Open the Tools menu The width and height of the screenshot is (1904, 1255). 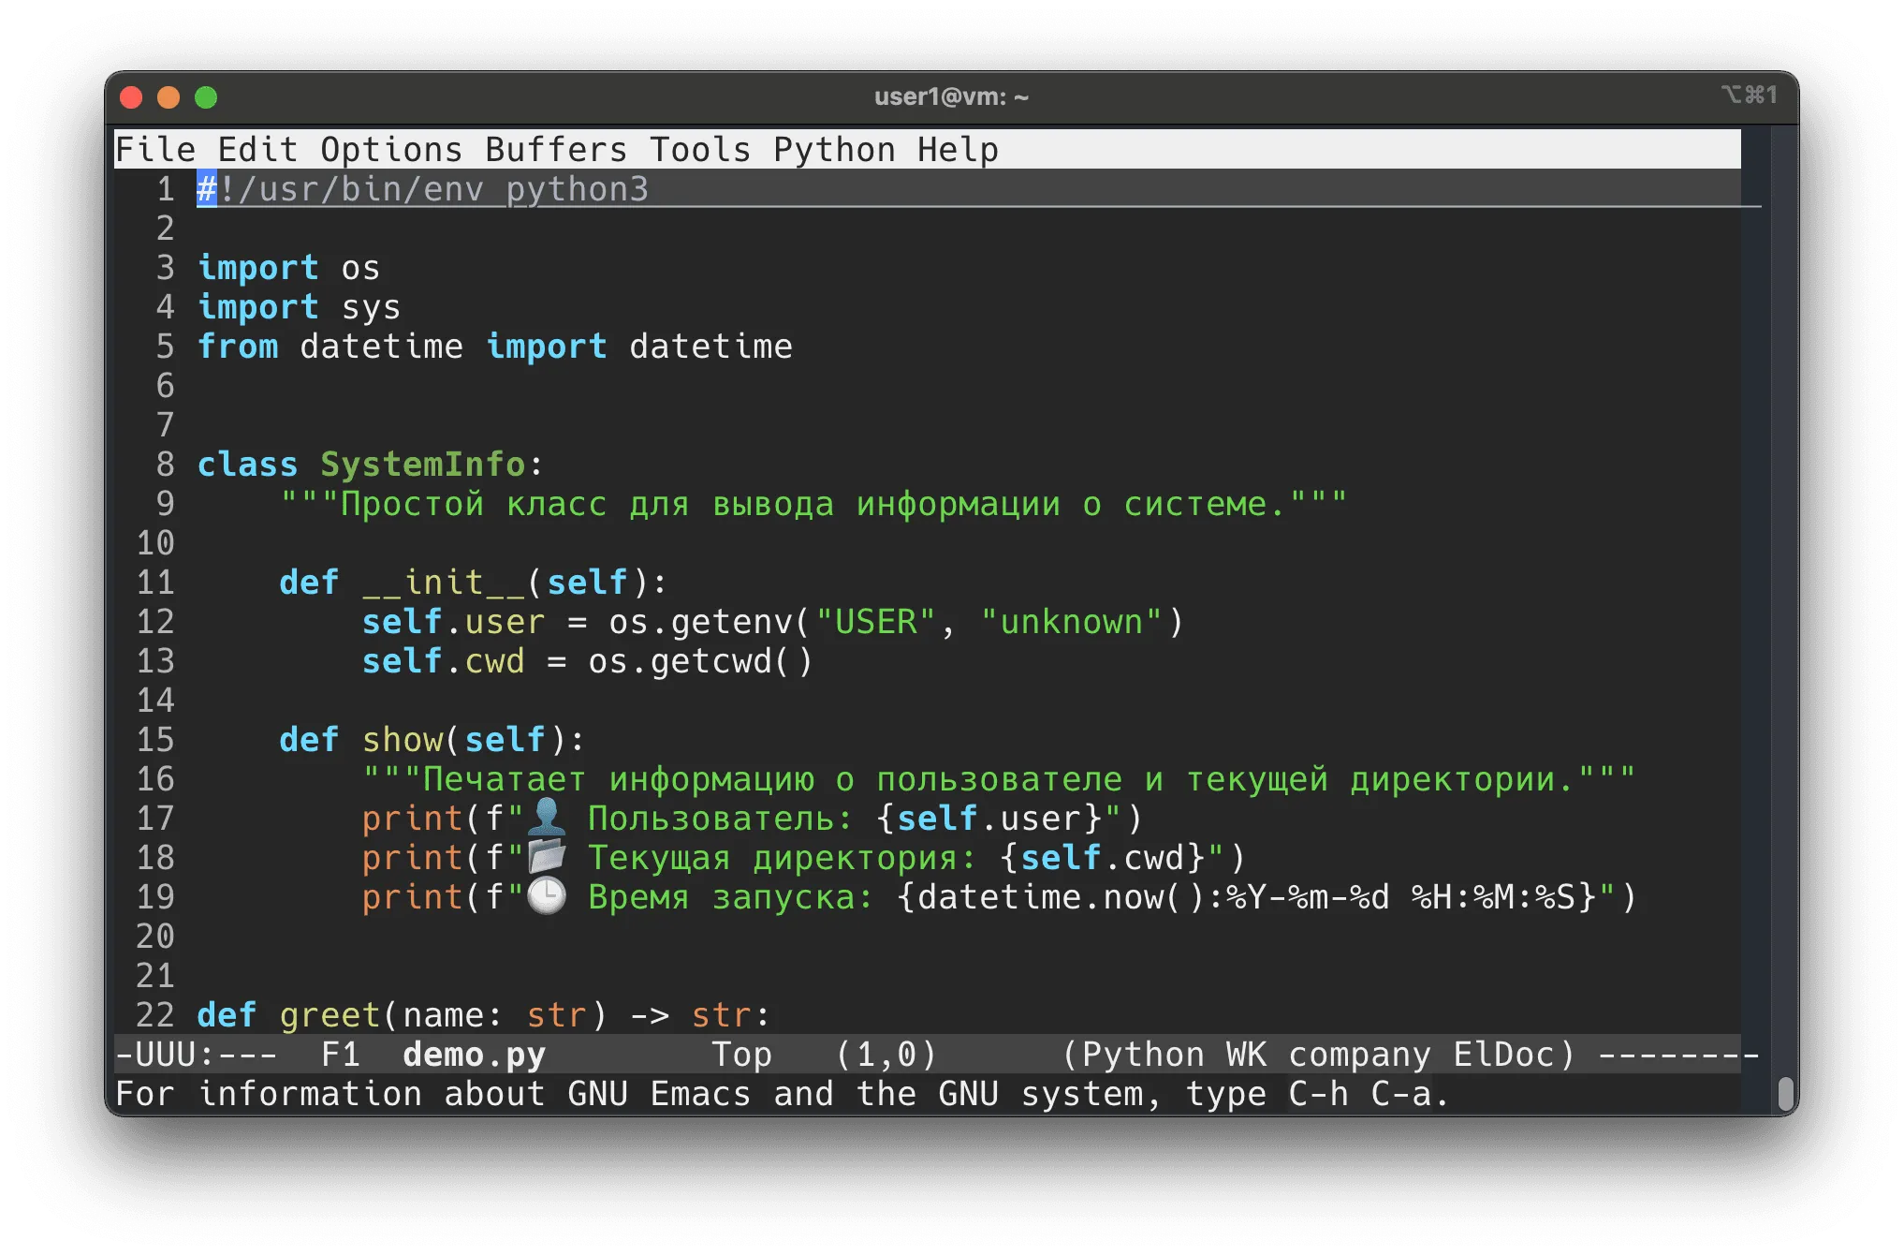tap(699, 150)
